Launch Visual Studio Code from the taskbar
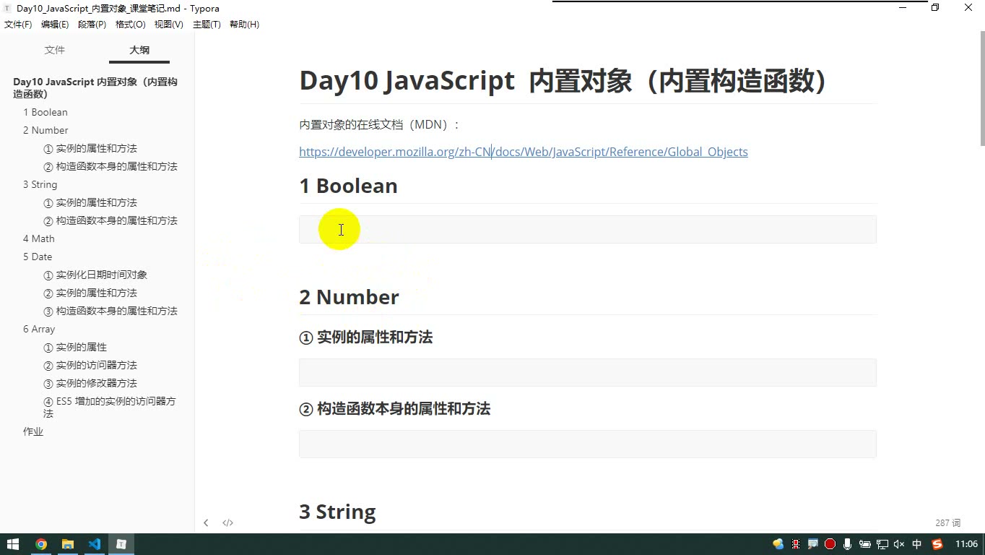This screenshot has height=555, width=985. click(x=95, y=544)
